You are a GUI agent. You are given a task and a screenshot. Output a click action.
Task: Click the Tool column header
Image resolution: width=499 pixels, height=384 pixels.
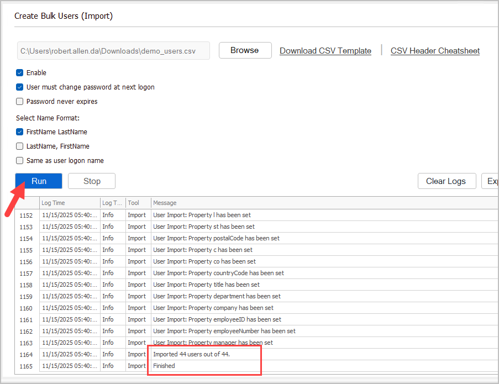click(137, 203)
